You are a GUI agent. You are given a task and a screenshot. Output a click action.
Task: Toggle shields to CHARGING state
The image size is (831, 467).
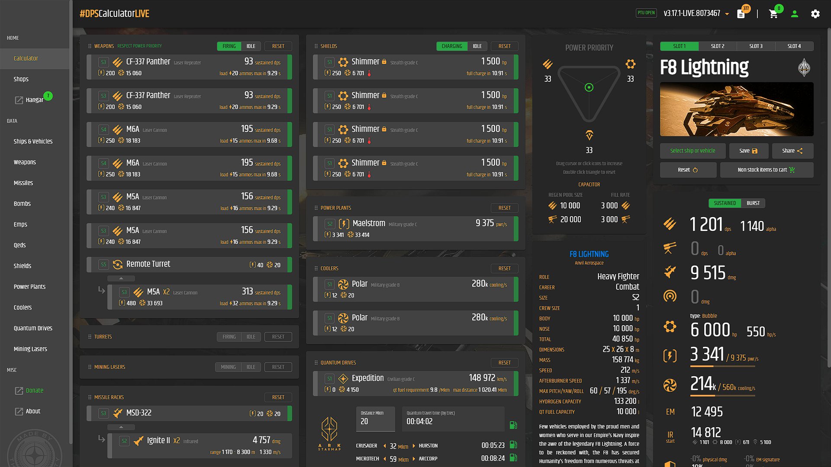[x=452, y=46]
